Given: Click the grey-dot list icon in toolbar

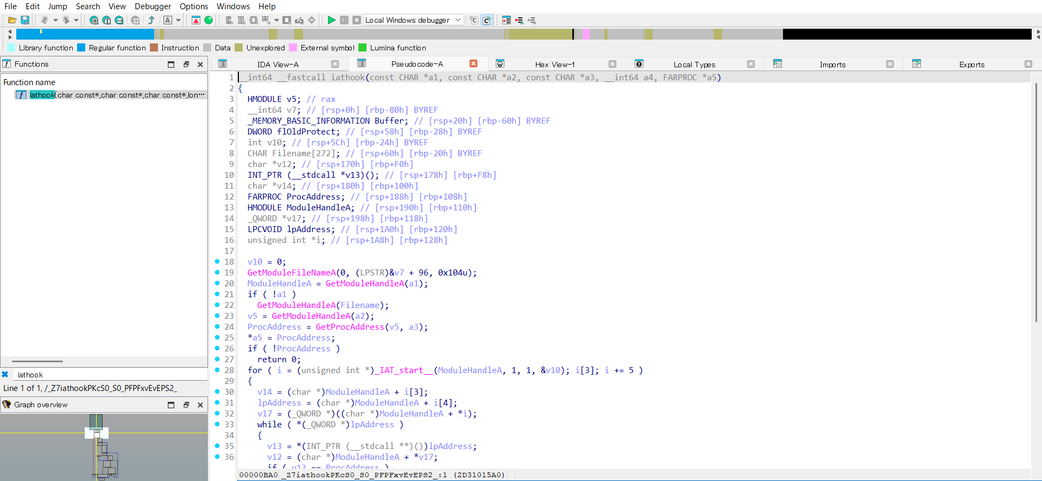Looking at the screenshot, I should coord(532,20).
